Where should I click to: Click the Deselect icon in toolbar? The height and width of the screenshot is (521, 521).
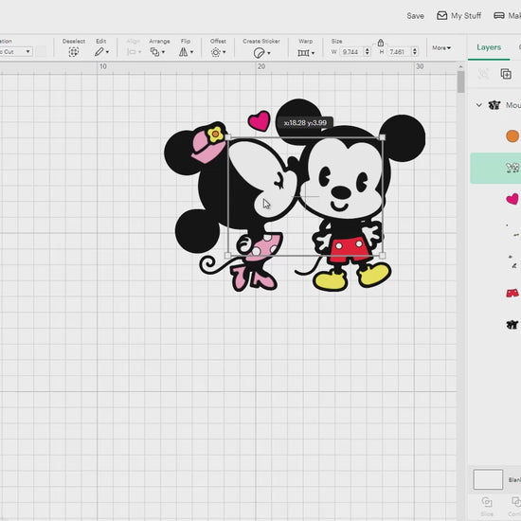(74, 52)
